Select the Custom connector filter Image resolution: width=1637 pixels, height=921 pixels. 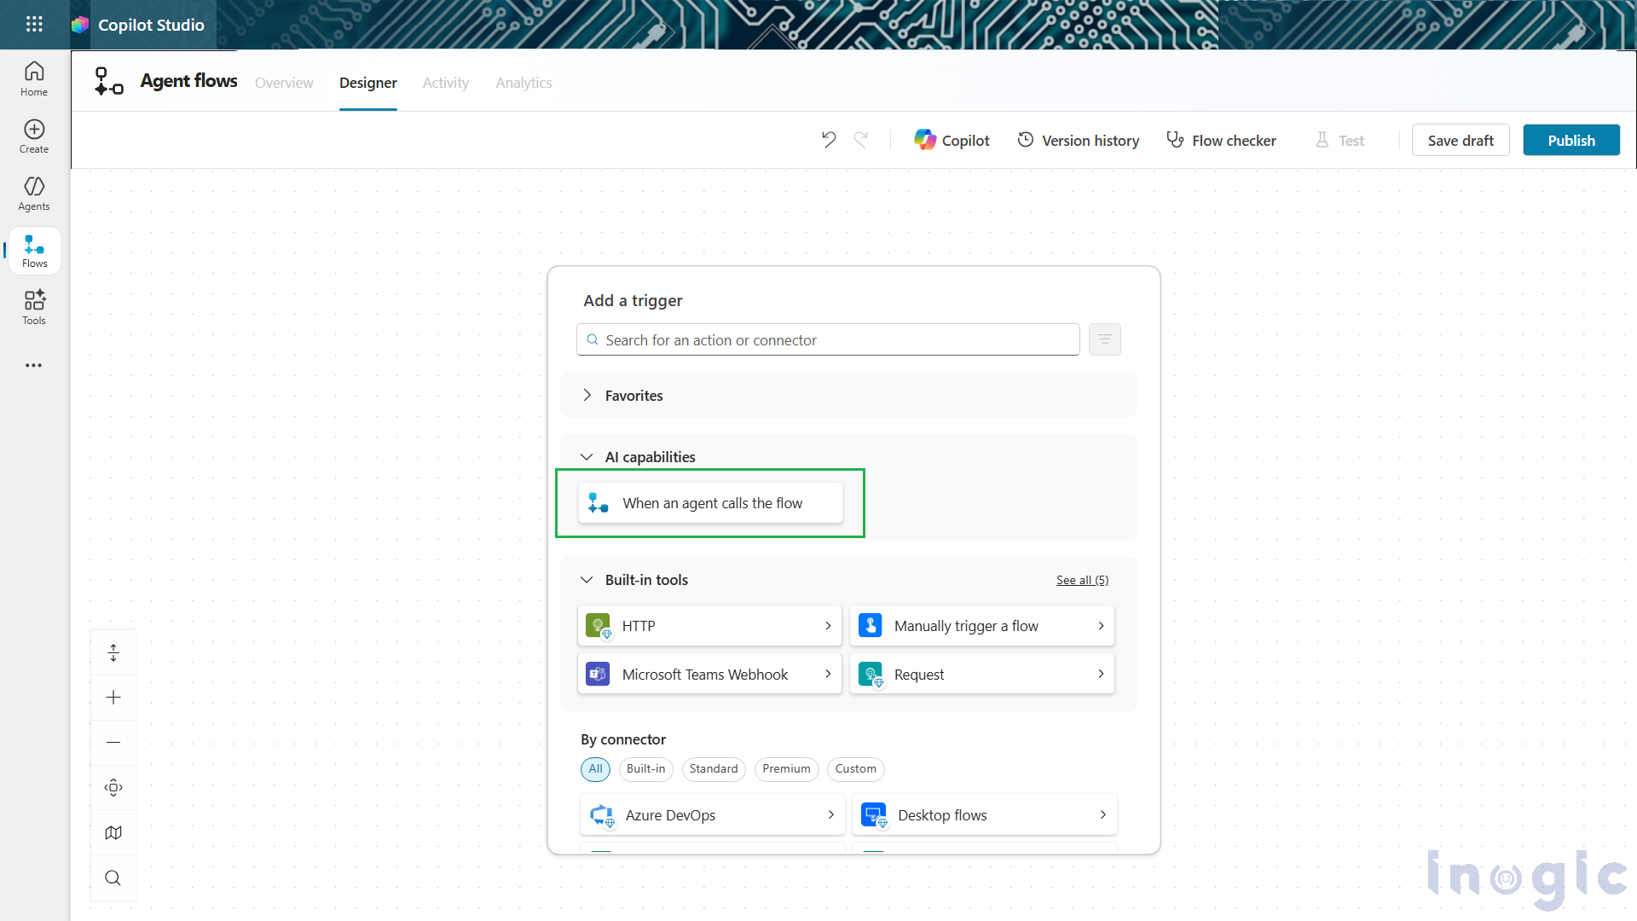point(855,768)
